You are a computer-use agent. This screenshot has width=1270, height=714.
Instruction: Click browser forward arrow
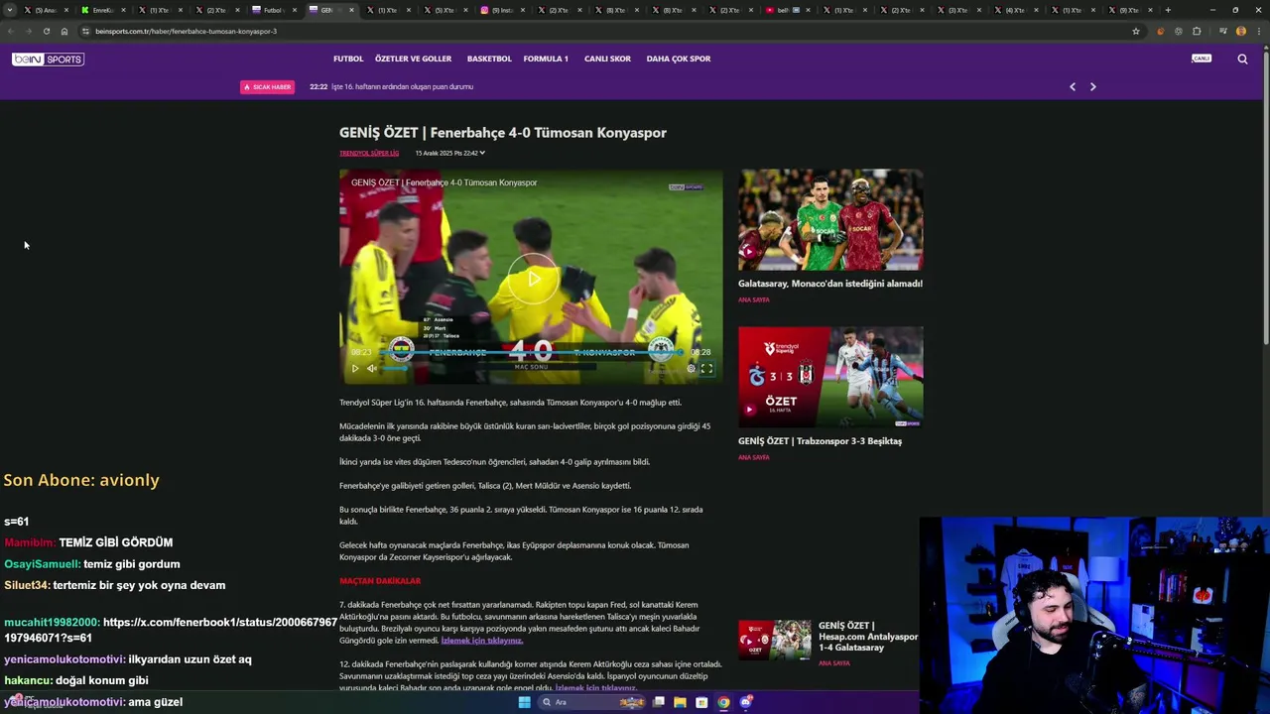tap(29, 31)
